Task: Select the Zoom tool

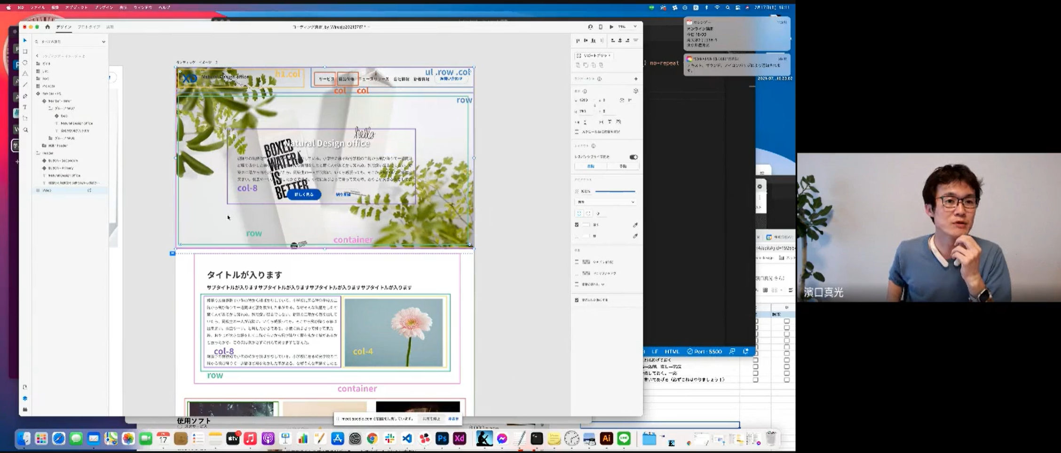Action: pos(25,130)
